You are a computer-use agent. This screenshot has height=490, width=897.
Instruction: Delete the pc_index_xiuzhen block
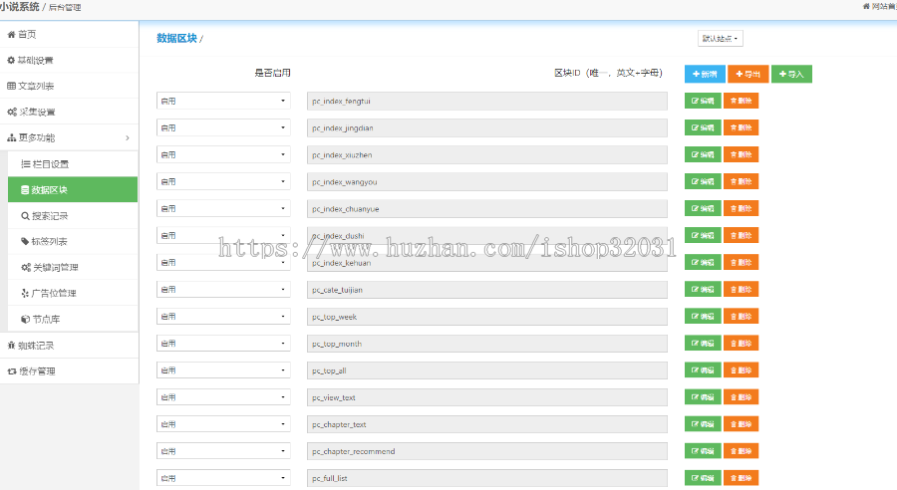point(741,154)
